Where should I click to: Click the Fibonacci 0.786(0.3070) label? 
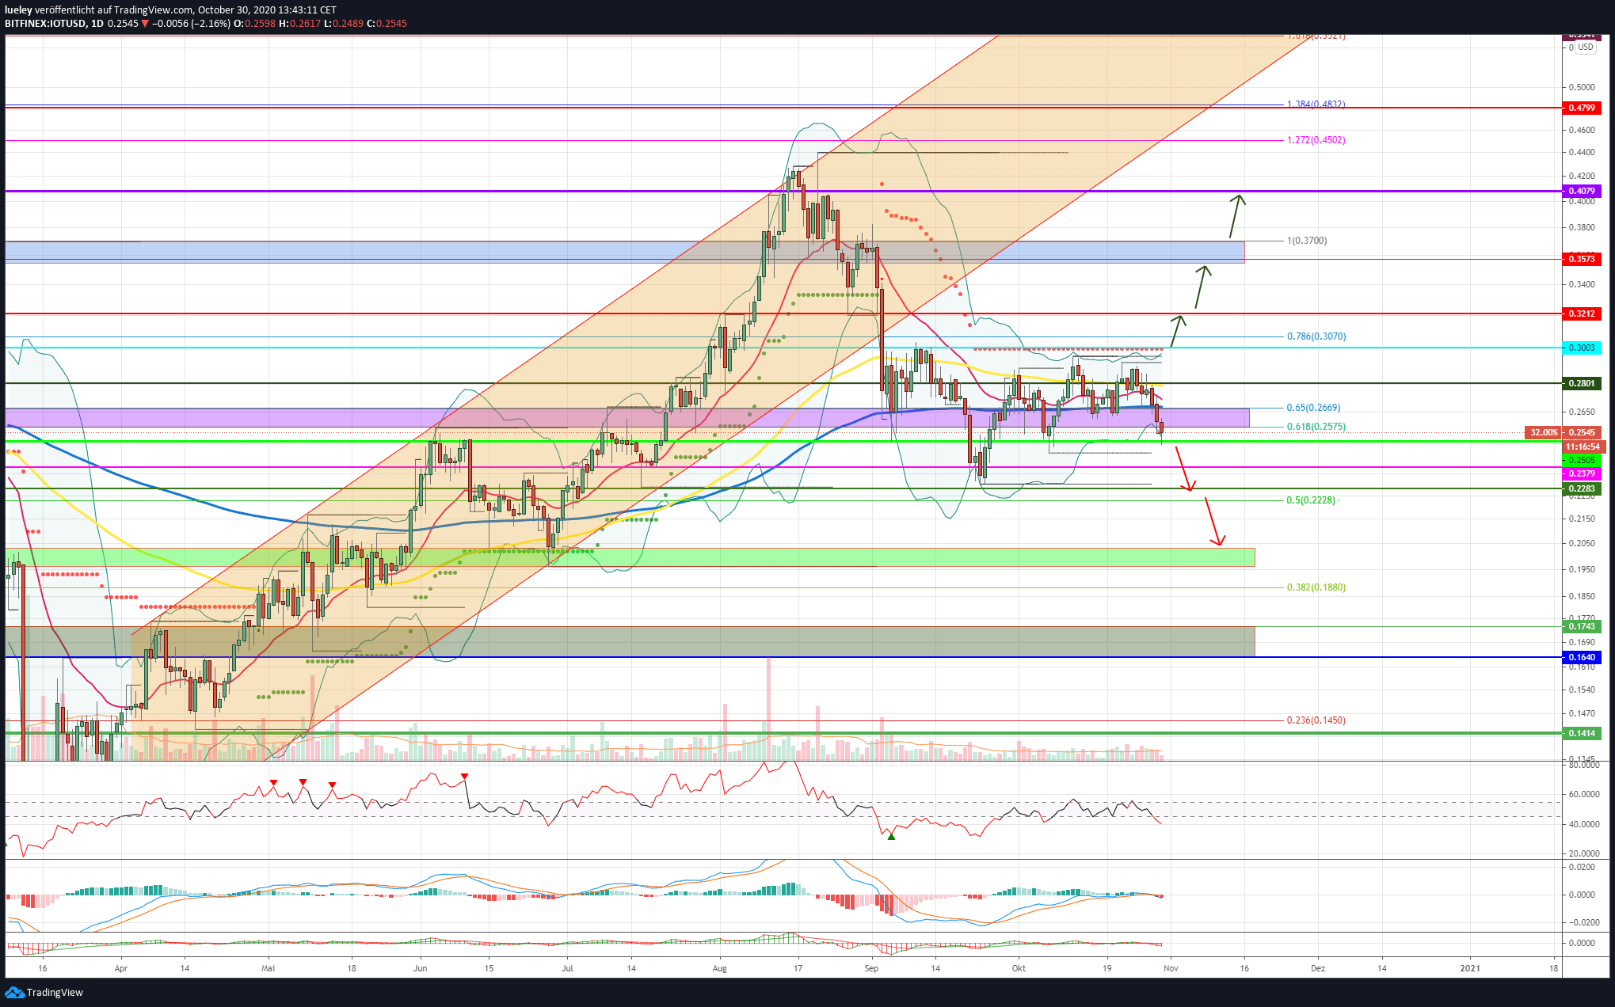pos(1316,336)
